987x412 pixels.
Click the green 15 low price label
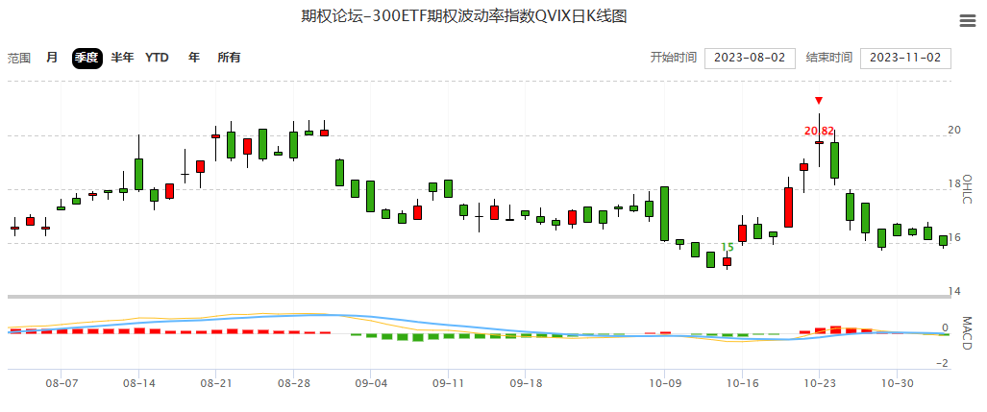(x=727, y=247)
